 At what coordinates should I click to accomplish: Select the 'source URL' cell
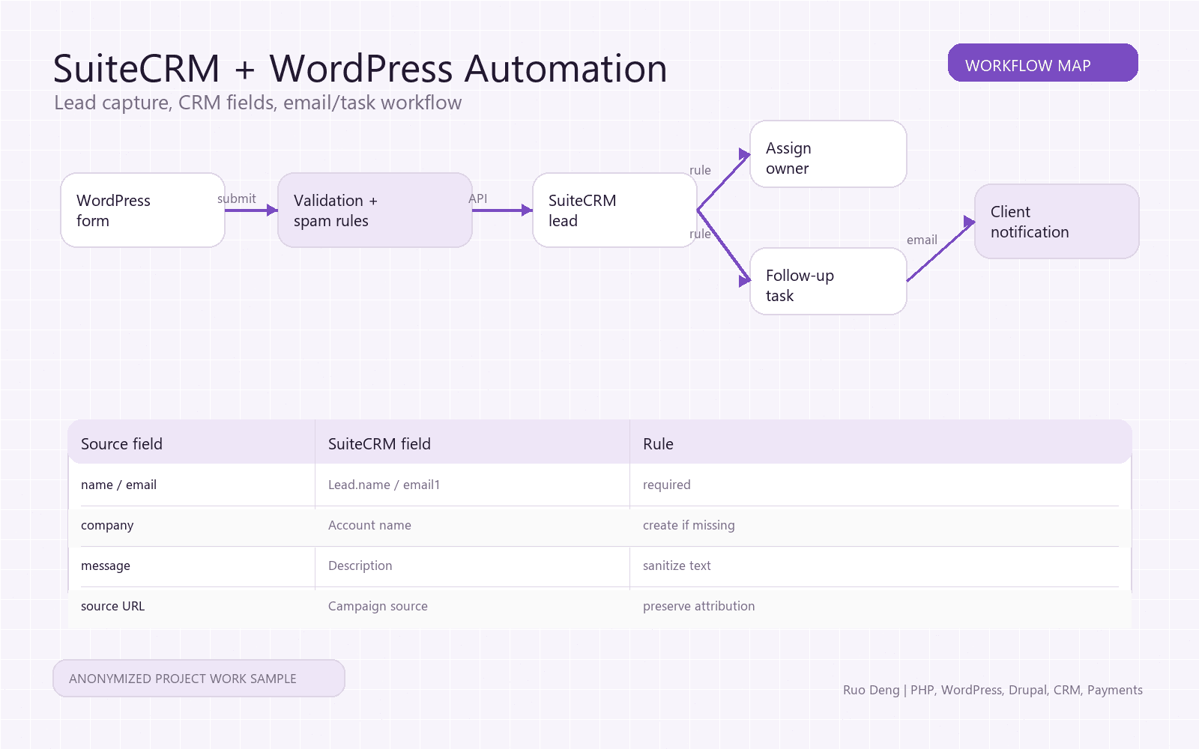191,606
